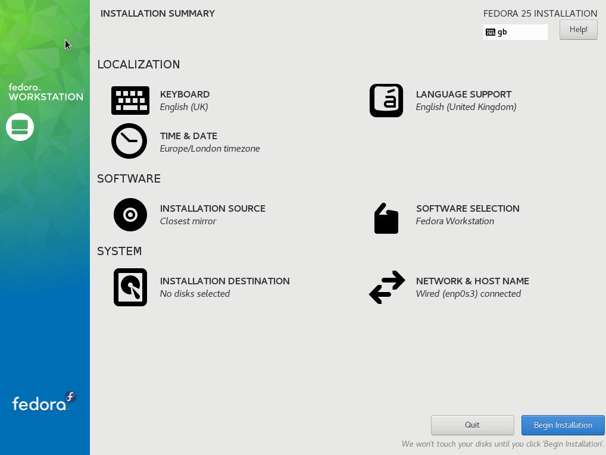606x455 pixels.
Task: Select the INSTALLATION SOURCE heading
Action: click(x=213, y=209)
